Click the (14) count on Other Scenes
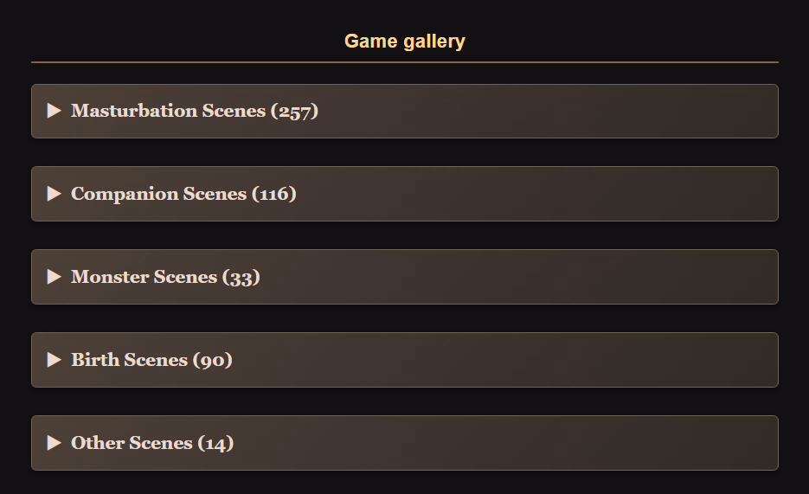 [x=216, y=443]
